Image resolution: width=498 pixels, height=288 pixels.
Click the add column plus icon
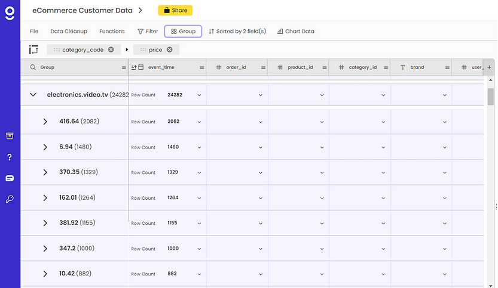(489, 67)
